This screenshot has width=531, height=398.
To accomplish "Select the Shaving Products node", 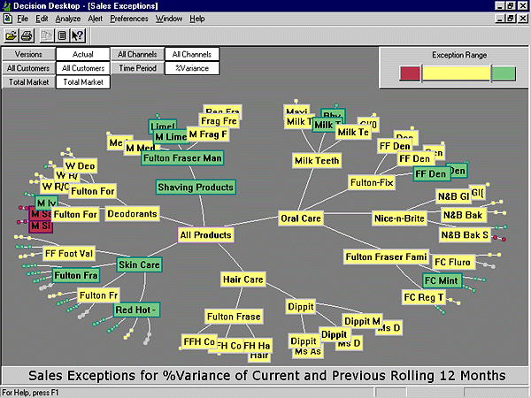I will click(196, 188).
